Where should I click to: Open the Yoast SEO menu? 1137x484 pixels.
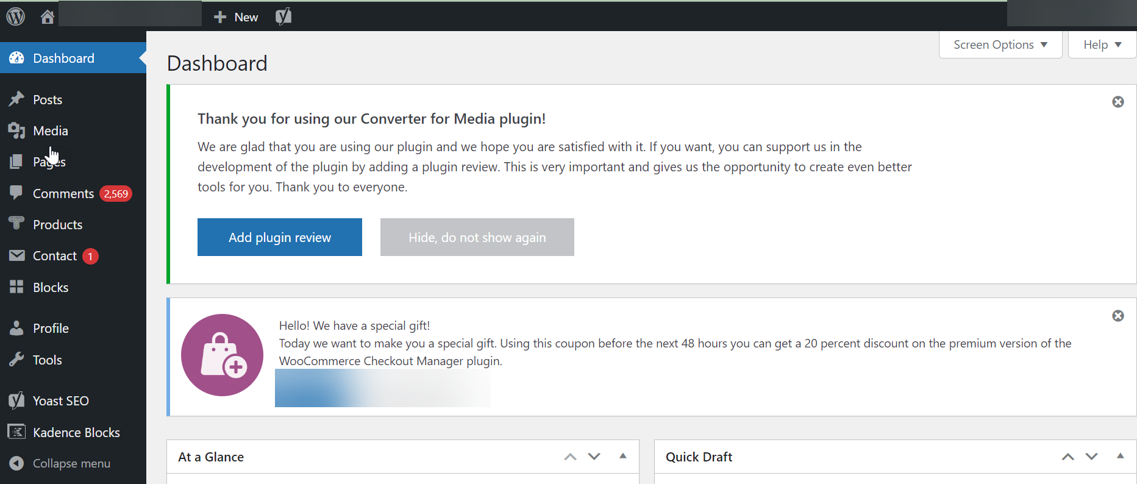coord(73,400)
